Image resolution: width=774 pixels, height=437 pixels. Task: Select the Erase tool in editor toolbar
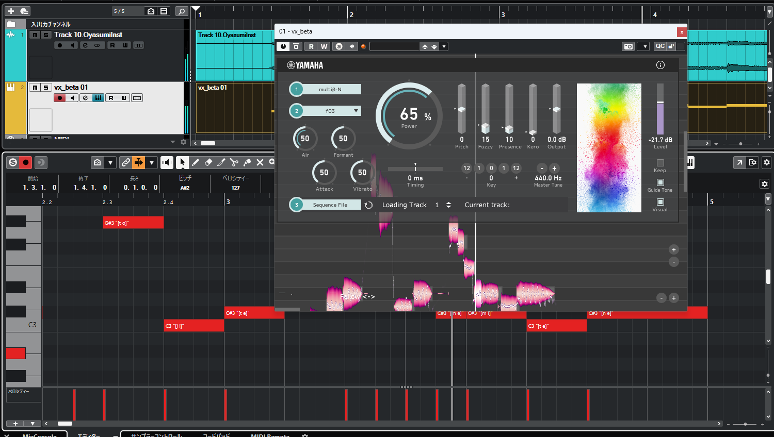click(x=208, y=162)
